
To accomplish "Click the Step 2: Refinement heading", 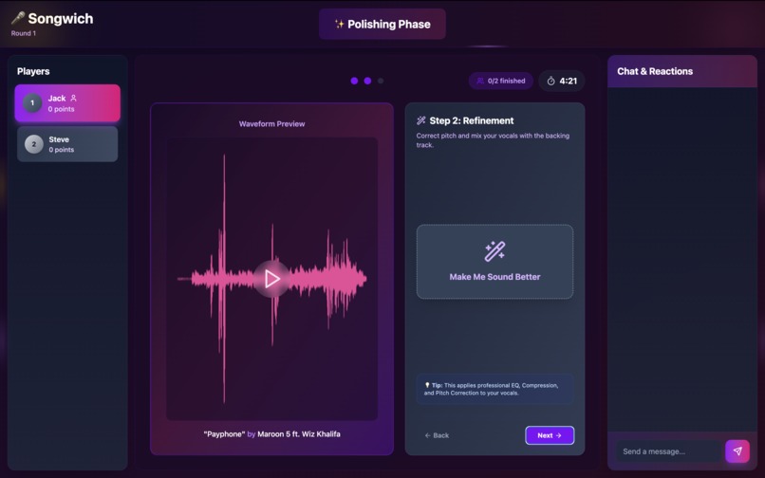I will click(x=472, y=120).
